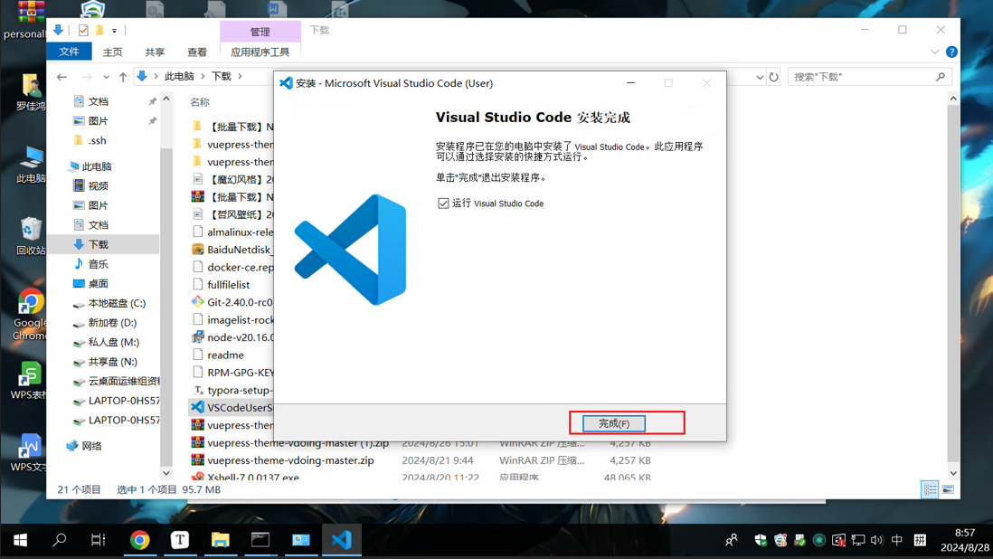Select the 回收站 desktop icon
The width and height of the screenshot is (993, 559).
(x=31, y=236)
